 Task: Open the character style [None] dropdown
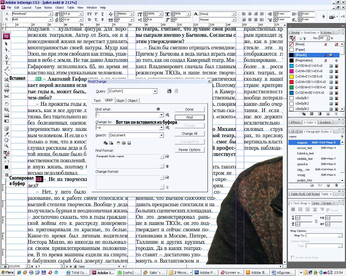(234, 14)
